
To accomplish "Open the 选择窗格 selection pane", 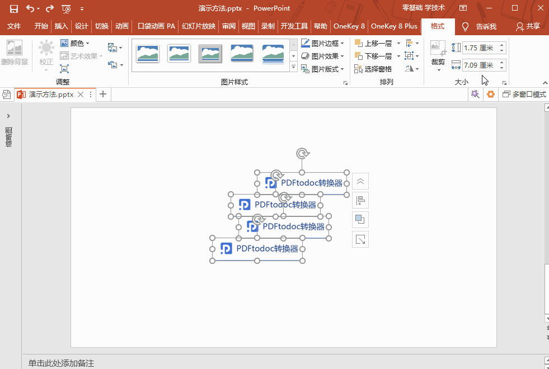I will [x=373, y=69].
